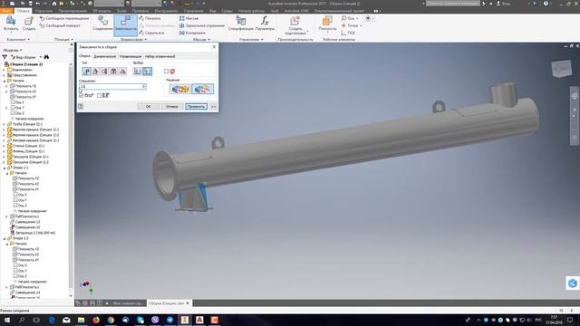Click the help icon in the constraint dialog
This screenshot has width=580, height=326.
click(x=81, y=107)
